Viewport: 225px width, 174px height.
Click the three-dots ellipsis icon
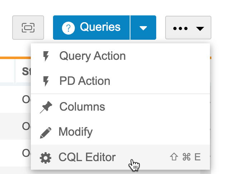[x=180, y=28]
